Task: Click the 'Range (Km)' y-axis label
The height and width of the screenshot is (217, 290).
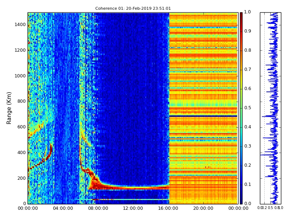Action: (x=9, y=108)
